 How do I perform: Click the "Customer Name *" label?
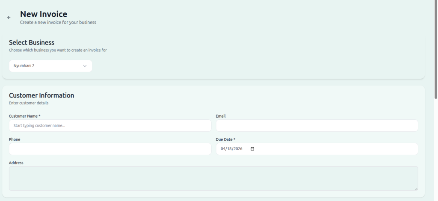coord(24,116)
